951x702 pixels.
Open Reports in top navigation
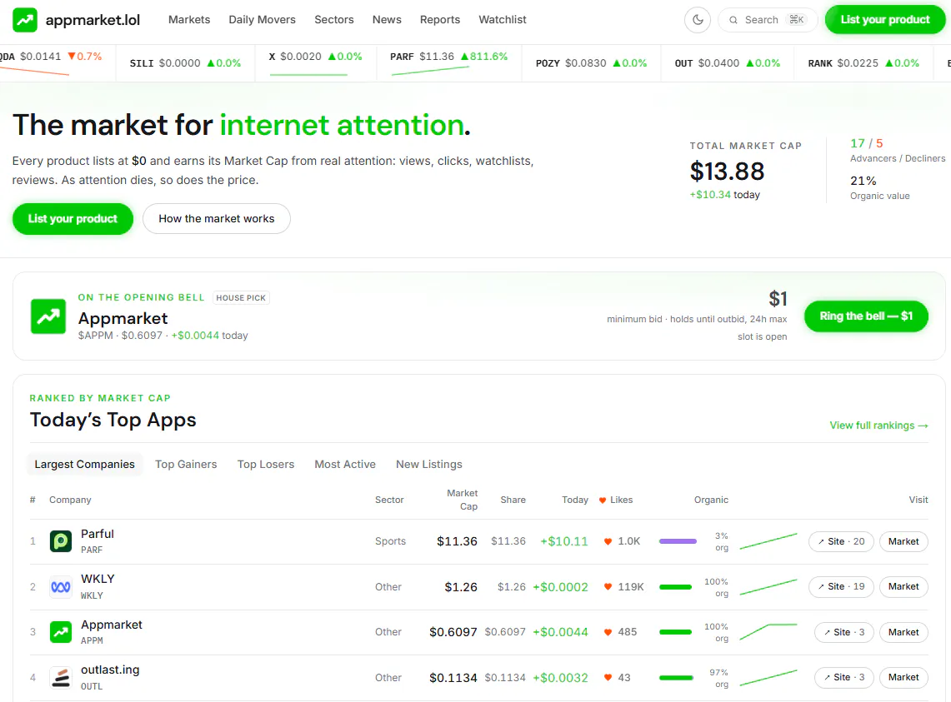440,19
